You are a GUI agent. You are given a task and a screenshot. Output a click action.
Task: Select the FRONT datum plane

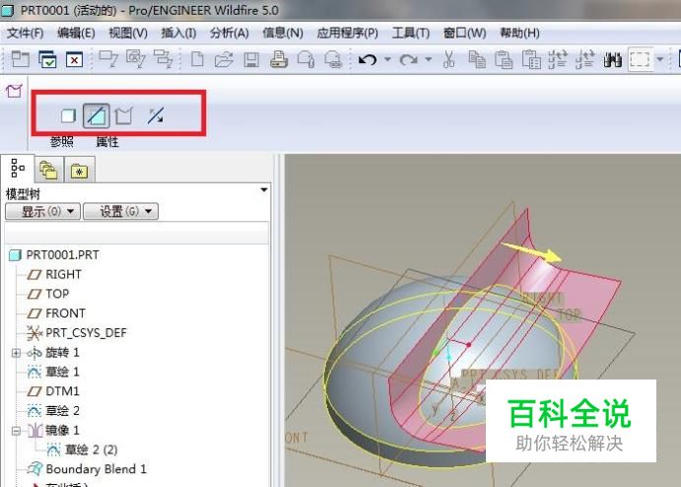65,313
